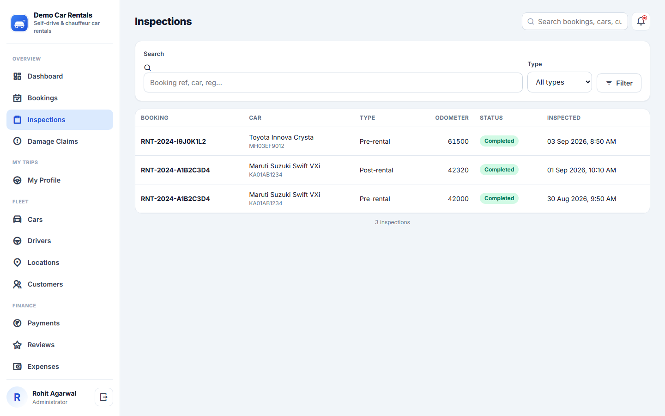Navigate to Drivers
The height and width of the screenshot is (416, 665).
pyautogui.click(x=60, y=241)
